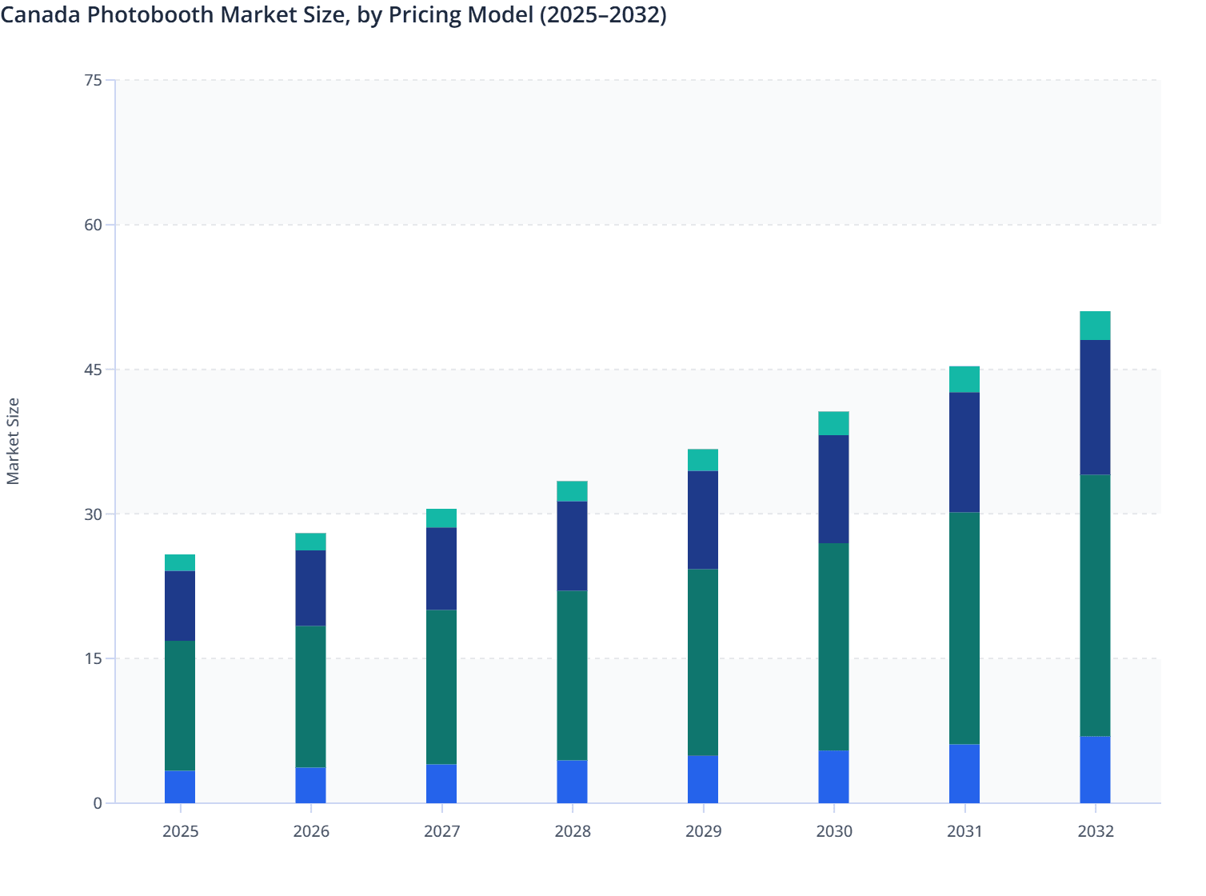Image resolution: width=1206 pixels, height=896 pixels.
Task: Click the blue bottom segment of 2025 bar
Action: click(180, 788)
